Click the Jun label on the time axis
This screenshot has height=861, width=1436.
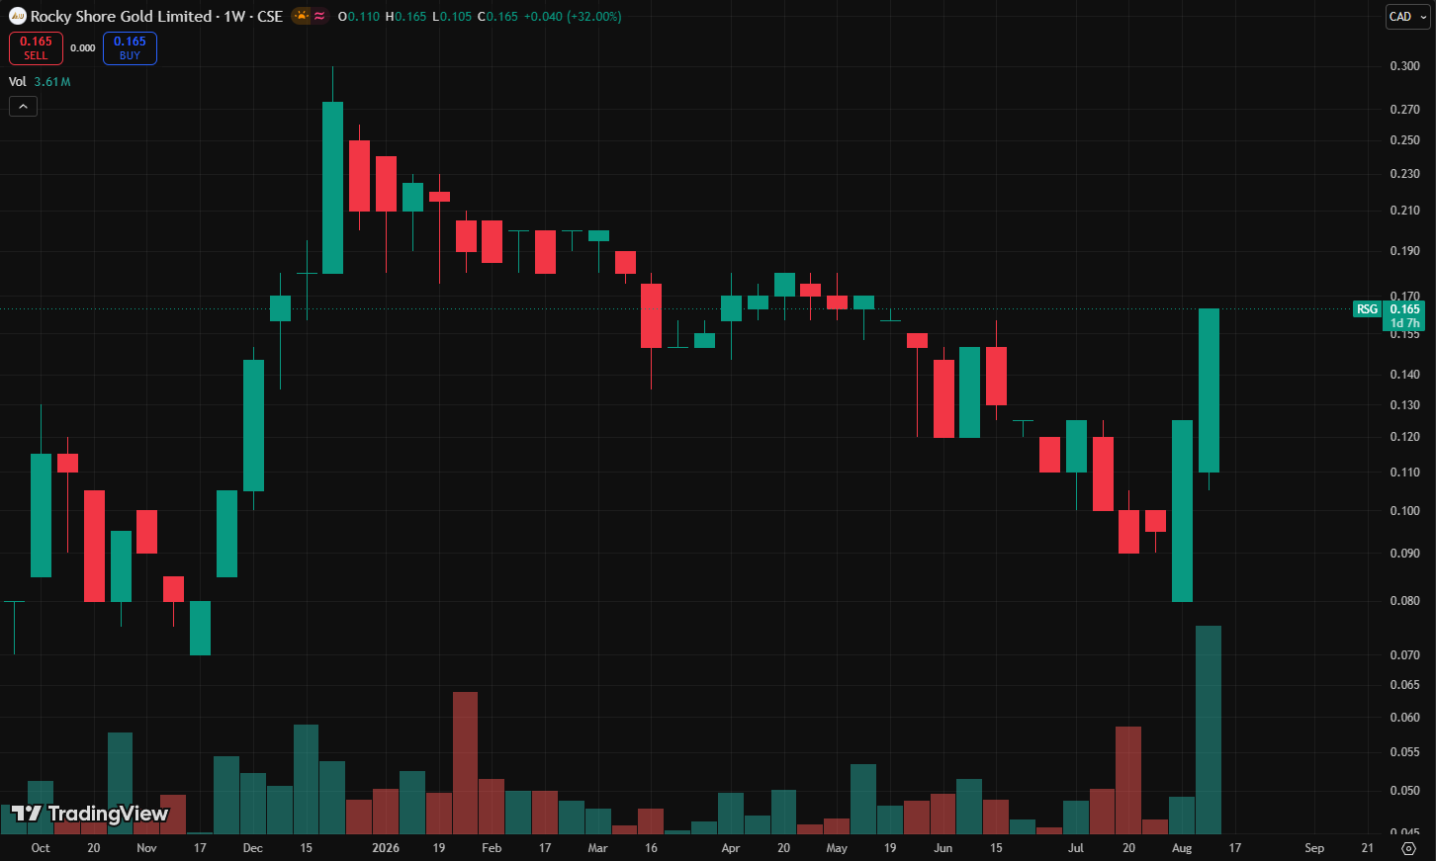click(x=943, y=848)
